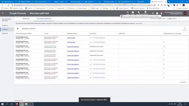The height and width of the screenshot is (106, 189).
Task: Sort by the Пользователь, дата и время column header
Action: 24,34
